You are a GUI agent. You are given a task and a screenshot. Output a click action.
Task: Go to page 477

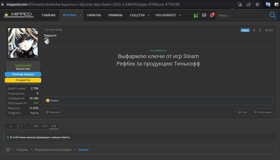[x=45, y=126]
